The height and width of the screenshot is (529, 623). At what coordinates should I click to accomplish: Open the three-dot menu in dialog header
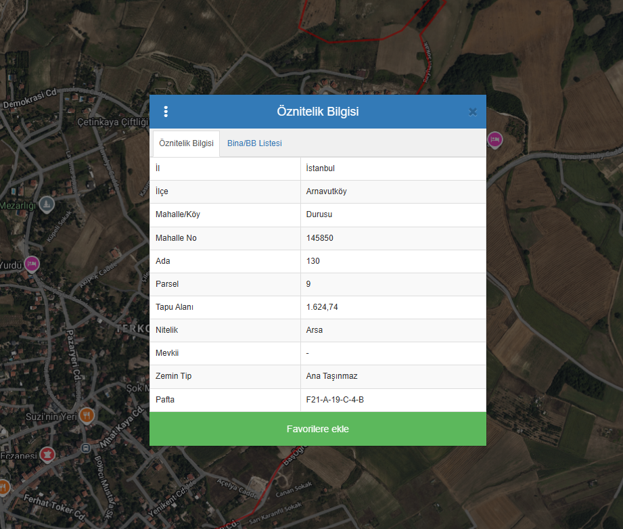(166, 112)
